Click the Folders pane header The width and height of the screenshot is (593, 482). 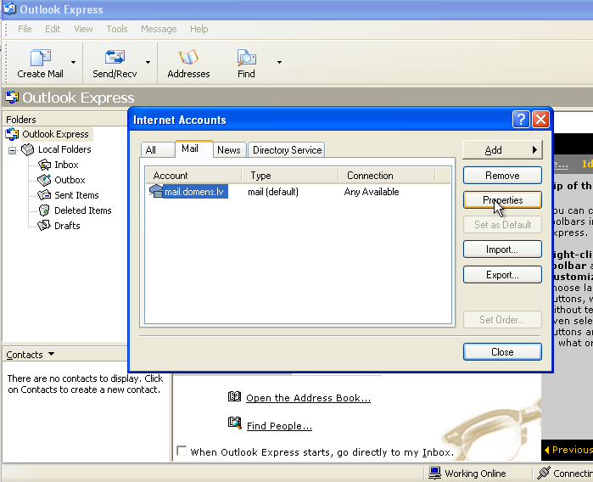(x=65, y=120)
